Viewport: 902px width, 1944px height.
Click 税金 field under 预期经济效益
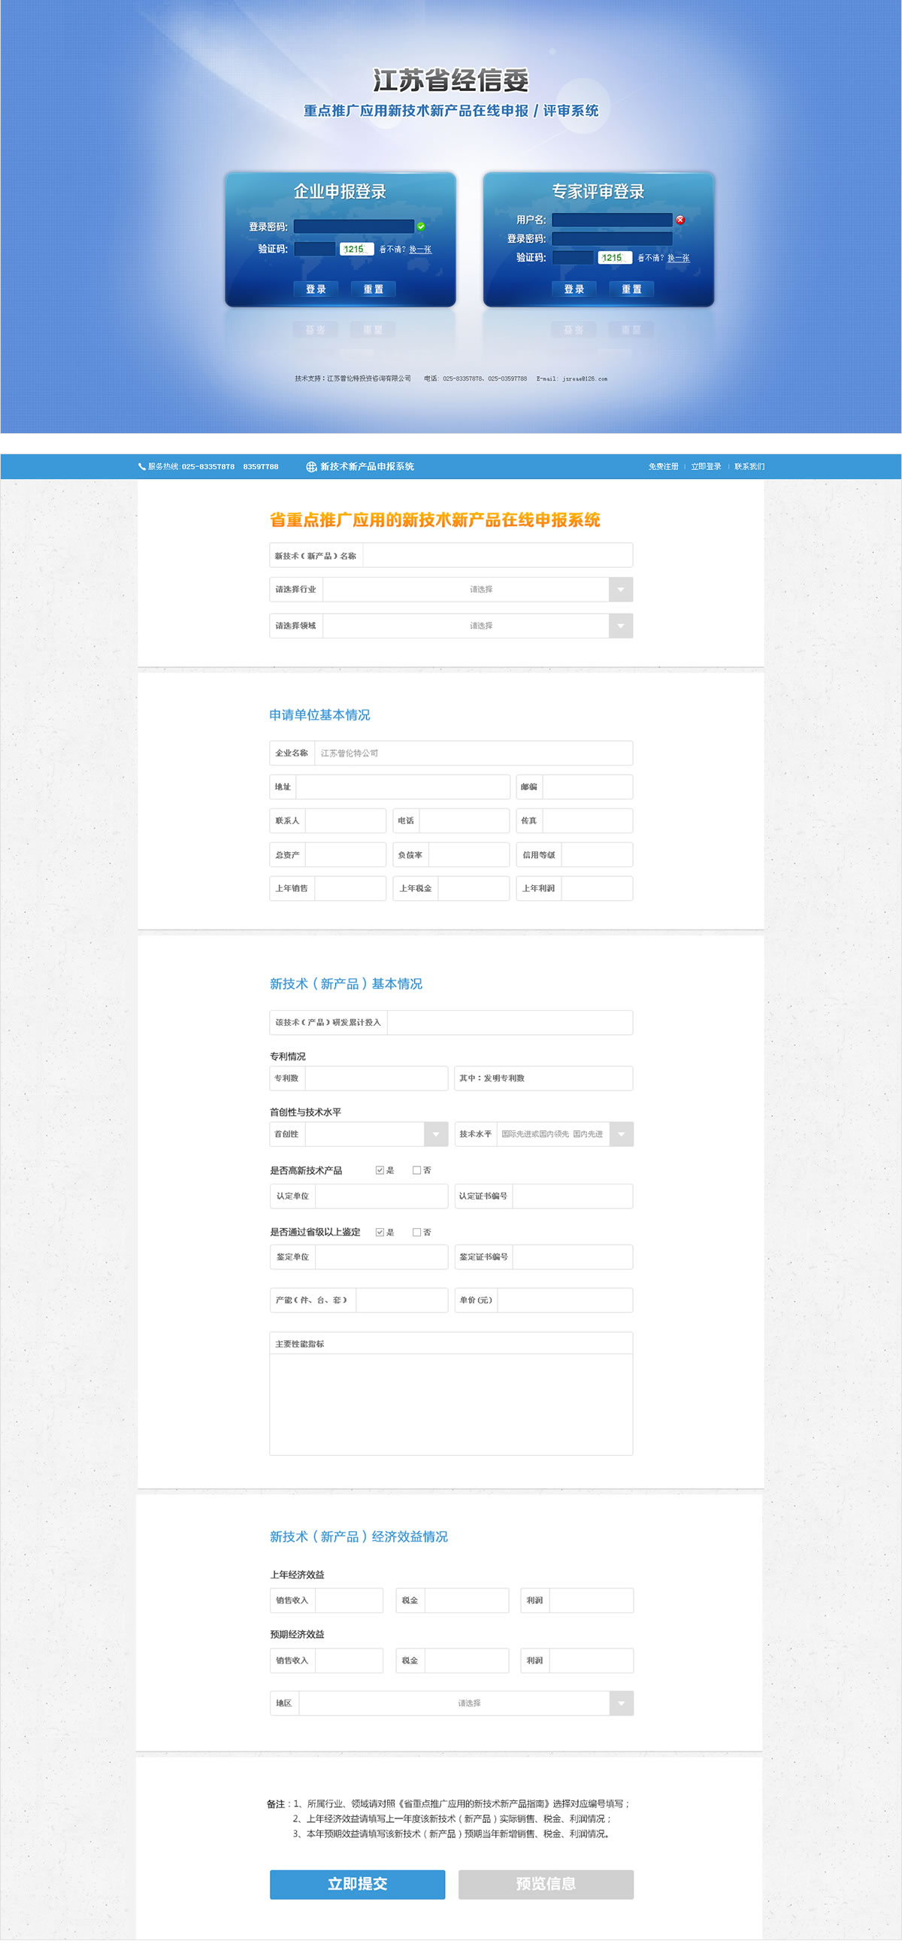point(467,1660)
